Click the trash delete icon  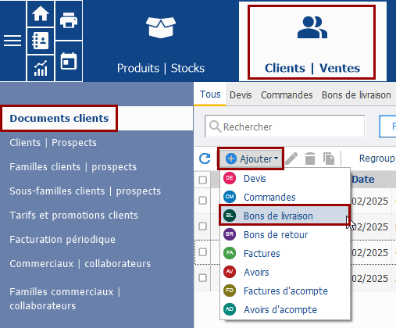pyautogui.click(x=310, y=159)
